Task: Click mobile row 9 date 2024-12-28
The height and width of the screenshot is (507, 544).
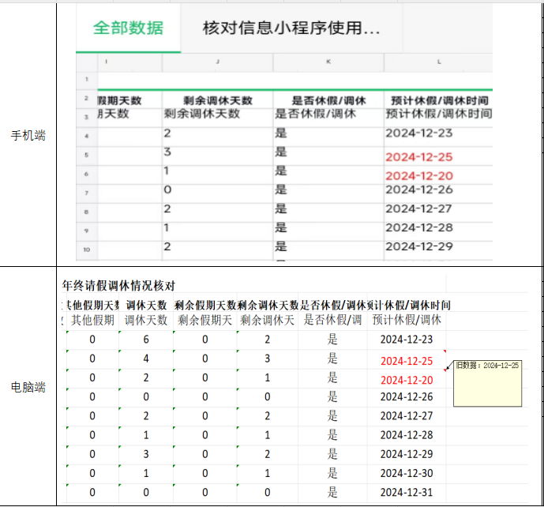Action: [x=419, y=227]
